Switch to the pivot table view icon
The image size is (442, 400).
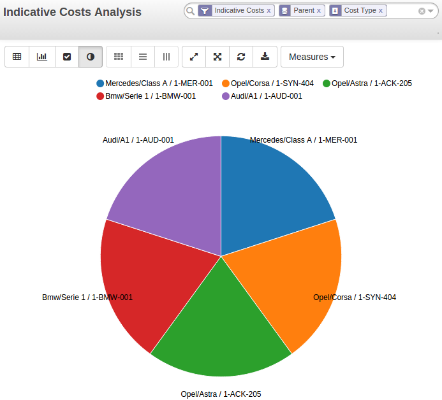(x=17, y=57)
